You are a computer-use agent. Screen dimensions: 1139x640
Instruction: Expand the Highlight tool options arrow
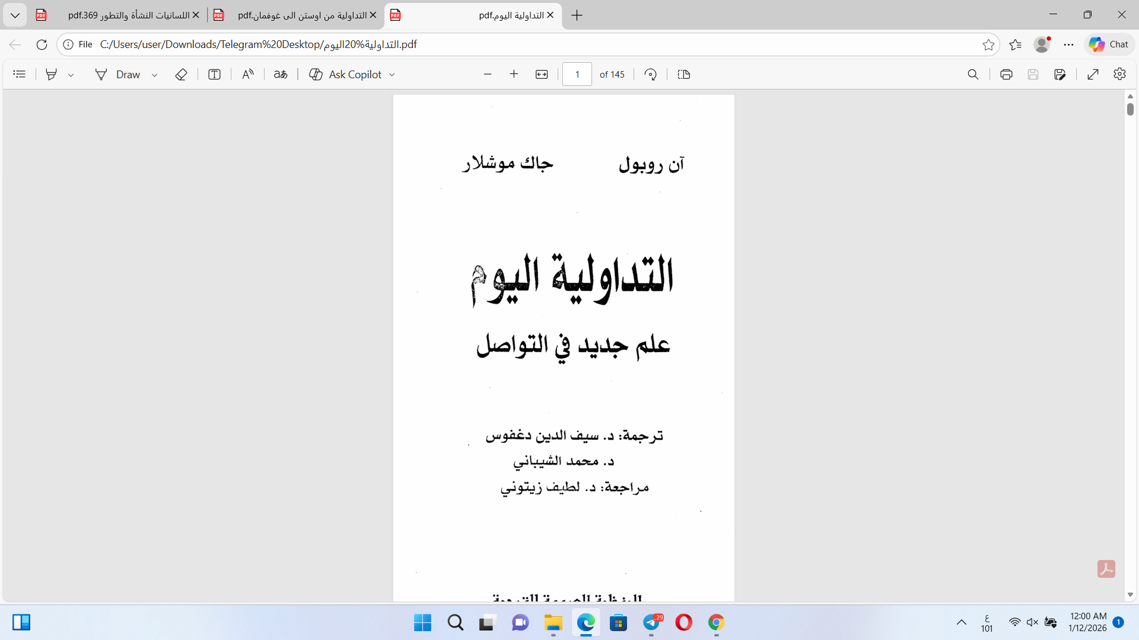[71, 75]
